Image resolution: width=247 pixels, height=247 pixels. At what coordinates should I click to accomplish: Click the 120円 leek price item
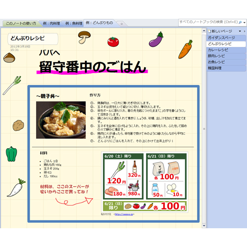coord(116,172)
